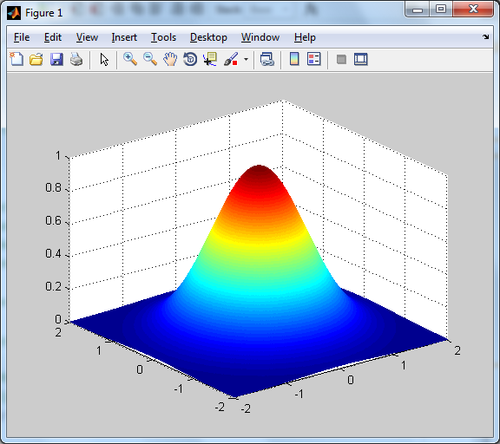Toggle the Brush data tool
The width and height of the screenshot is (500, 444).
[x=231, y=59]
